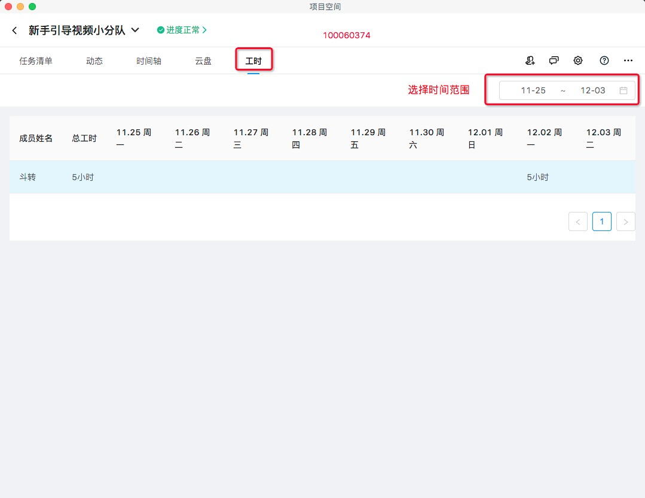645x498 pixels.
Task: Click the 11.26 周二 column header
Action: (x=192, y=138)
